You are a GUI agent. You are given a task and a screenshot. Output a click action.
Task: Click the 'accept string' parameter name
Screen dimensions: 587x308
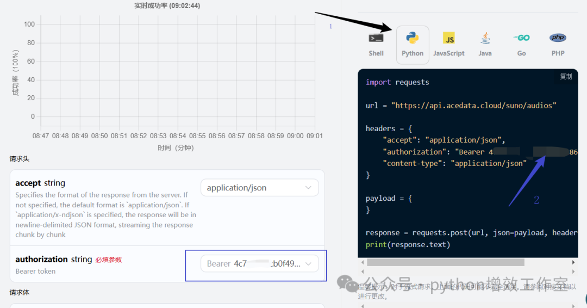coord(40,183)
